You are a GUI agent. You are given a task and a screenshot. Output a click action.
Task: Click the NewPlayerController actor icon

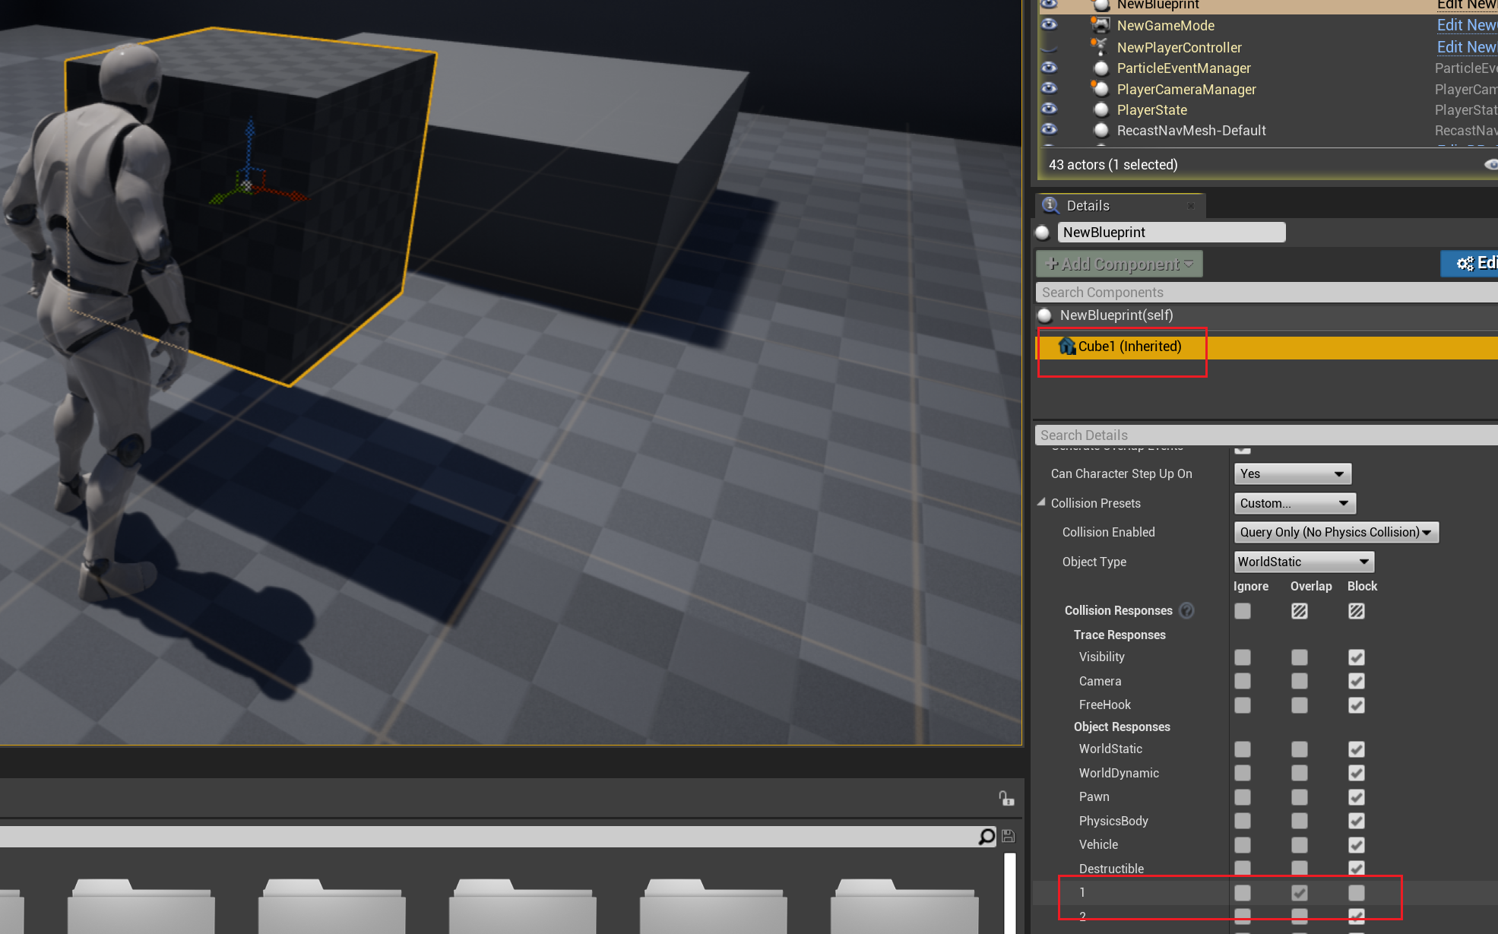[1100, 47]
